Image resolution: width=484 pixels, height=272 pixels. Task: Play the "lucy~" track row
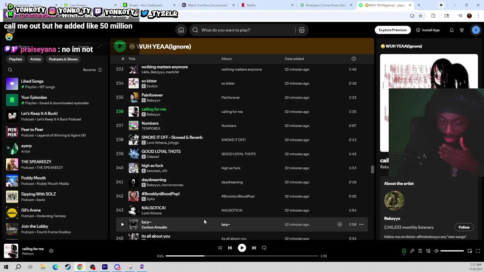coord(123,224)
